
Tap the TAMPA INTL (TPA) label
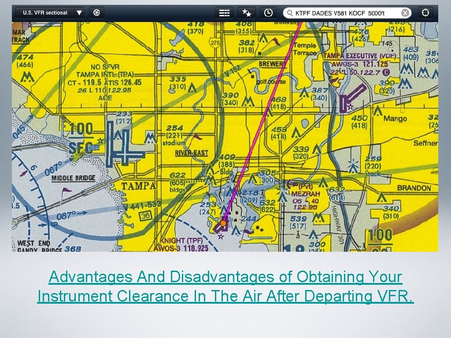pos(105,75)
